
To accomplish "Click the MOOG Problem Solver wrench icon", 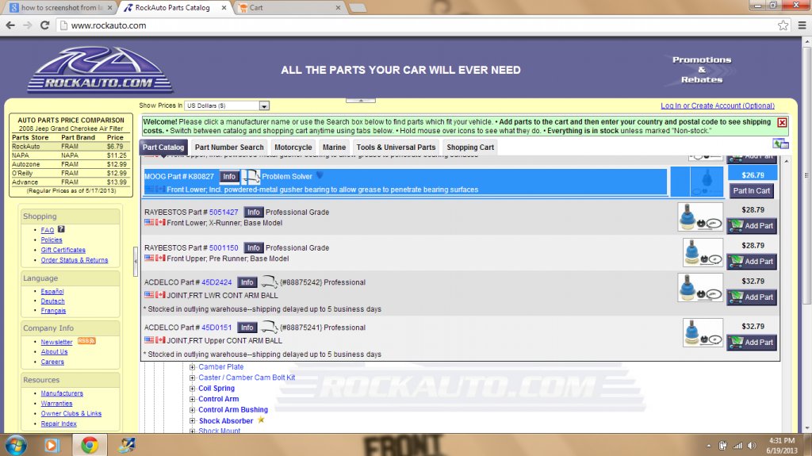I will [250, 177].
